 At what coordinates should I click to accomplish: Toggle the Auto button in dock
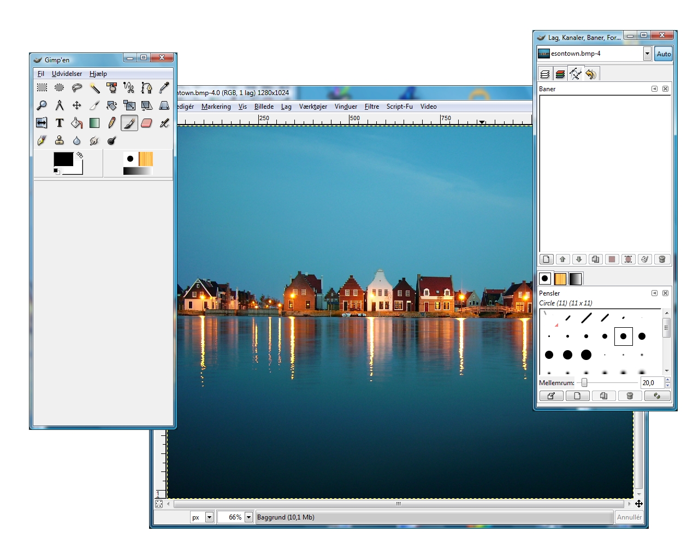pyautogui.click(x=664, y=54)
